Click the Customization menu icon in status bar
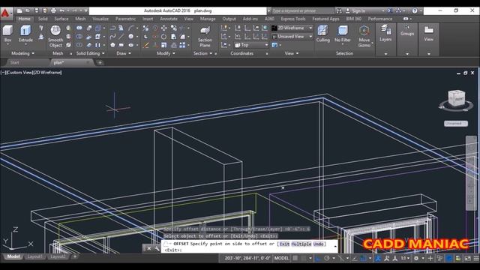Screen dimensions: 480x270 [476, 258]
